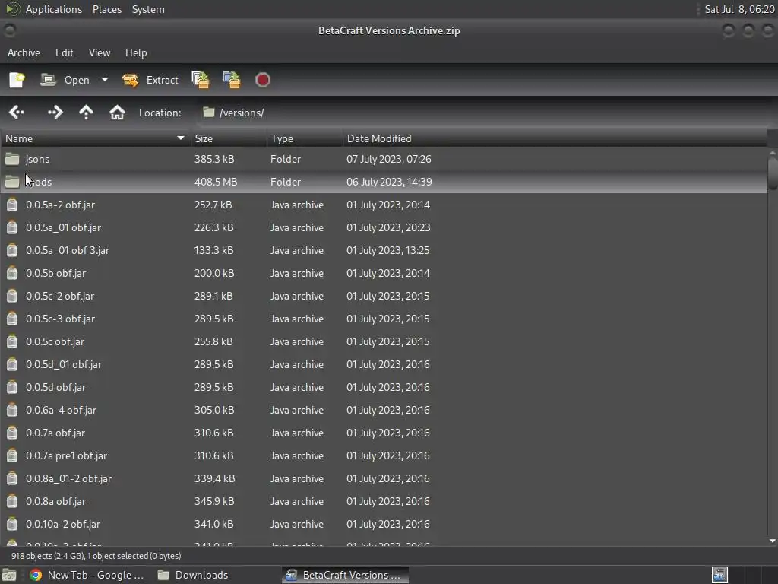
Task: Select the 0.0.5c-2 obf.jar file icon
Action: pos(12,296)
